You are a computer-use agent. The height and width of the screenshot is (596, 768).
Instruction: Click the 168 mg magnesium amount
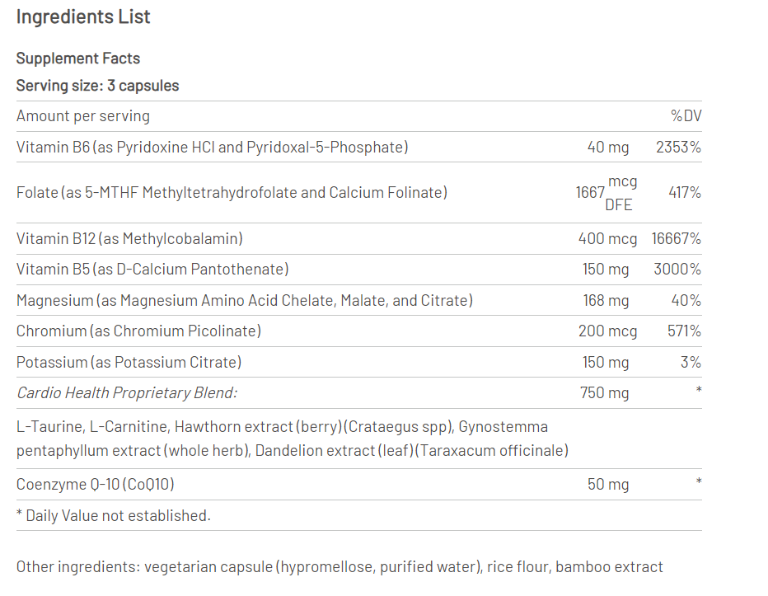606,301
